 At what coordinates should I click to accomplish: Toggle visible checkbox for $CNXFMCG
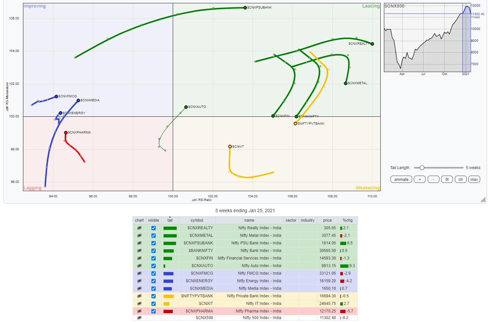[153, 273]
